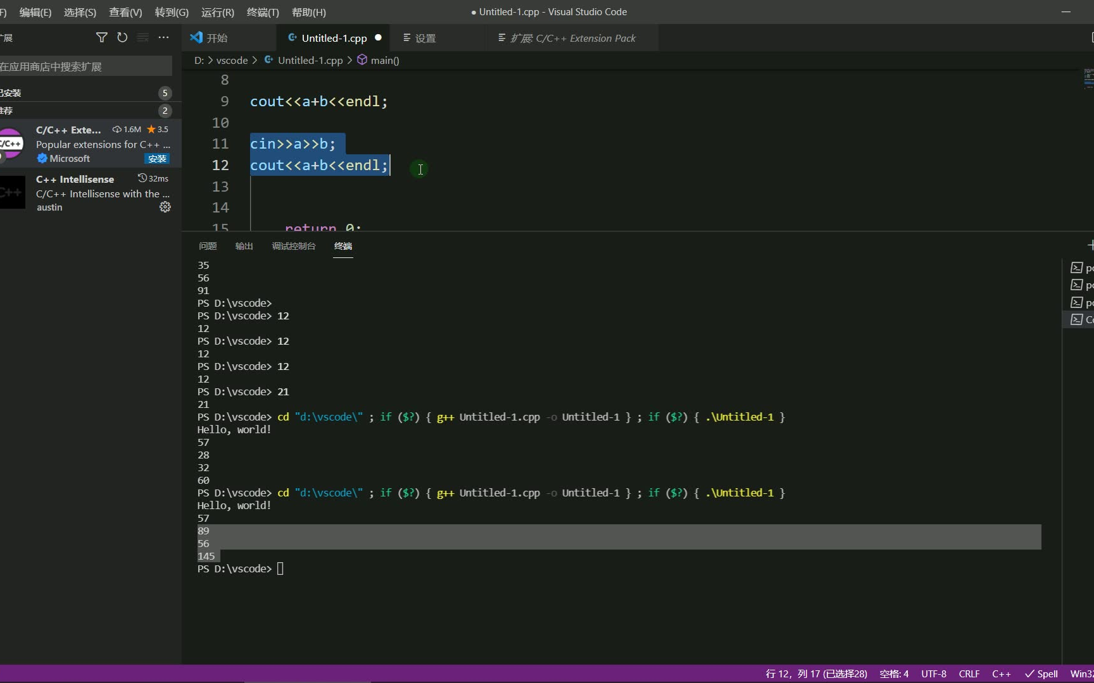The height and width of the screenshot is (683, 1094).
Task: Click the add new terminal plus icon
Action: (1091, 245)
